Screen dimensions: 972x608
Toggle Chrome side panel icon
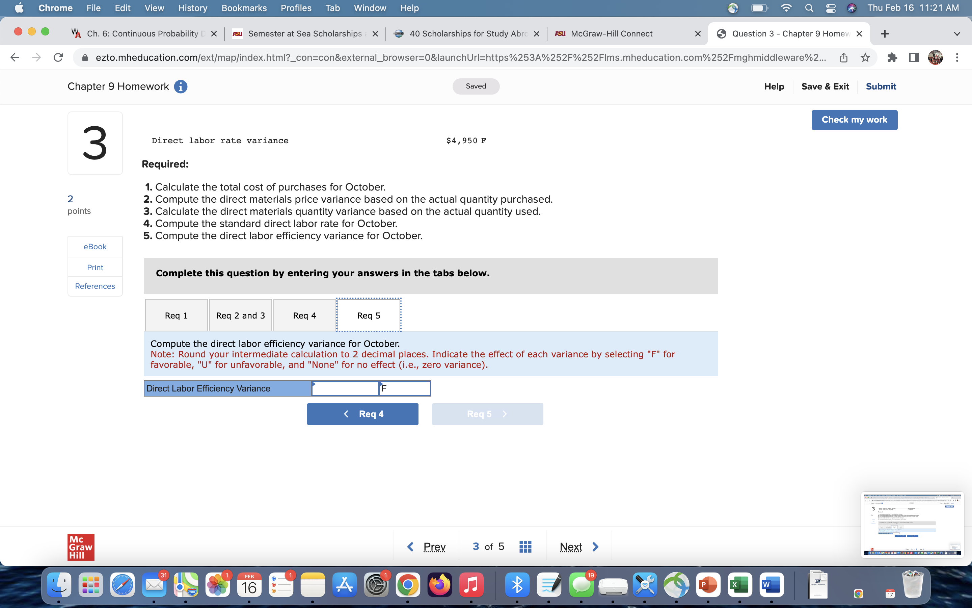pyautogui.click(x=914, y=57)
